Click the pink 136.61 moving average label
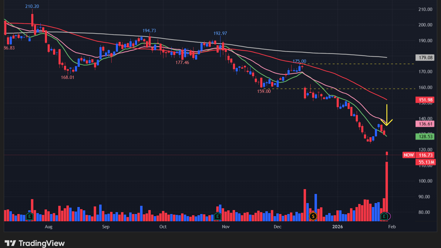 [425, 124]
